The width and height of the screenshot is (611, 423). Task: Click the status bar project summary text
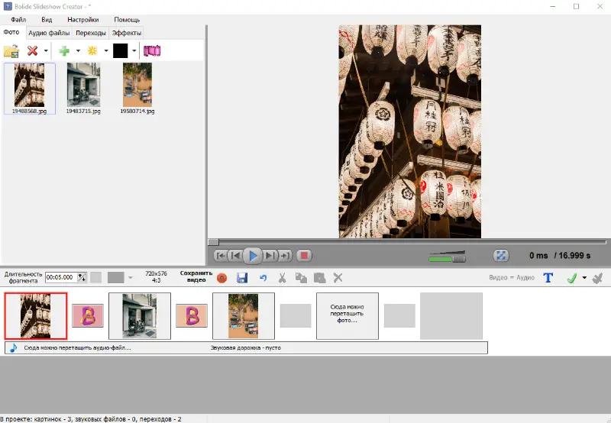(91, 419)
